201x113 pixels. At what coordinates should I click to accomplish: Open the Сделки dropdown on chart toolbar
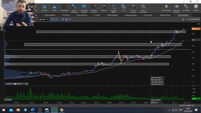click(x=43, y=19)
